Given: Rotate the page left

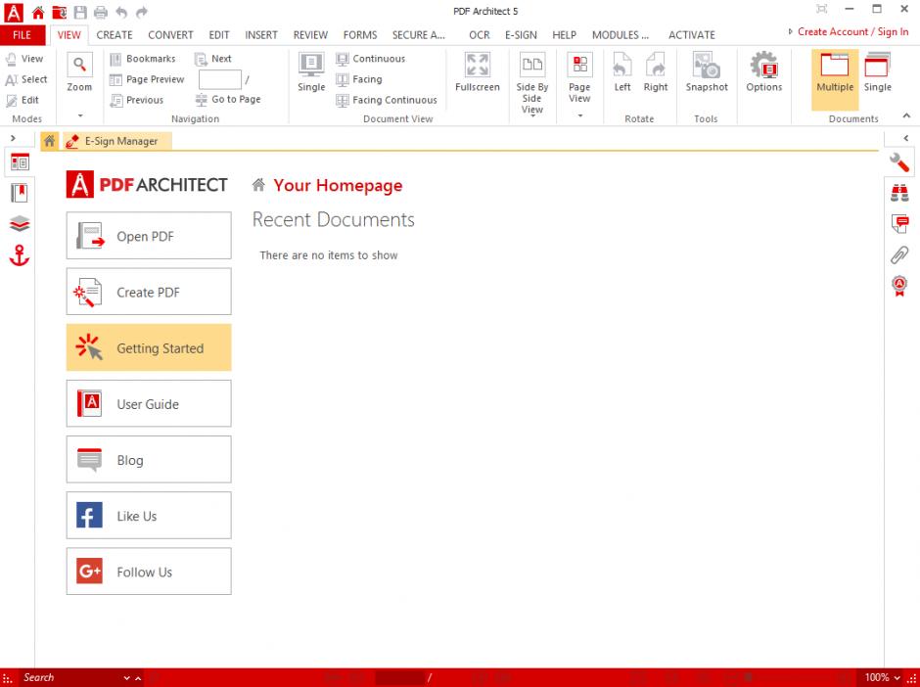Looking at the screenshot, I should pyautogui.click(x=621, y=73).
